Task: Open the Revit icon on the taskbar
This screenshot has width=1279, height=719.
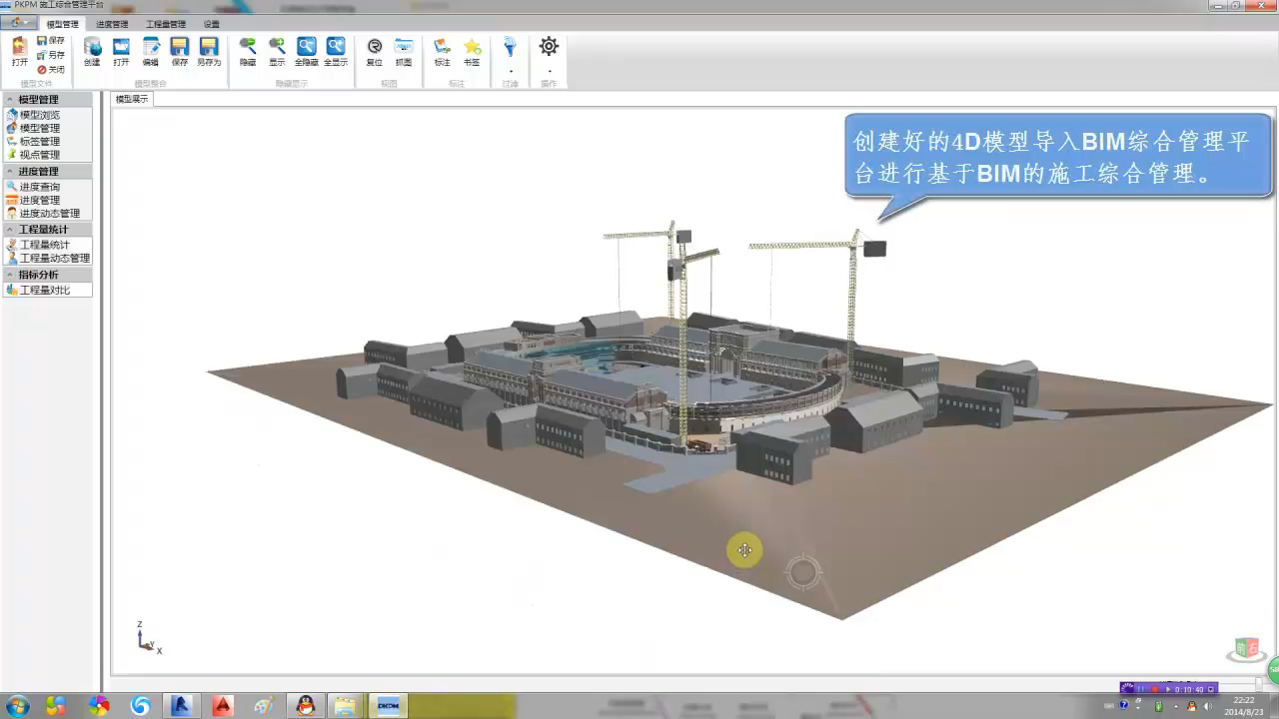Action: (181, 706)
